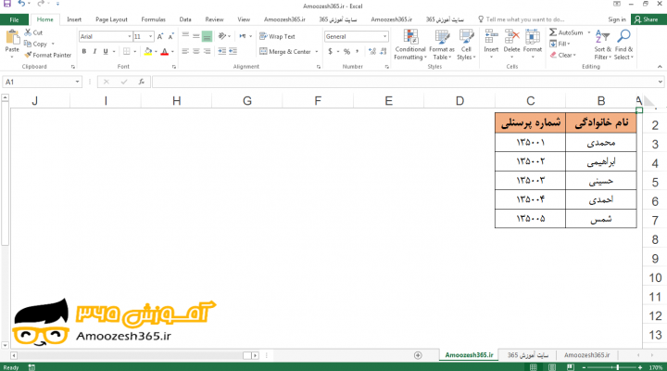Click the formula bar input

(405, 82)
